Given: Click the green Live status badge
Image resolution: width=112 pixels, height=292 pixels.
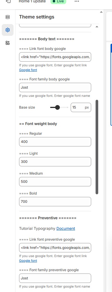Looking at the screenshot, I should pyautogui.click(x=58, y=1).
